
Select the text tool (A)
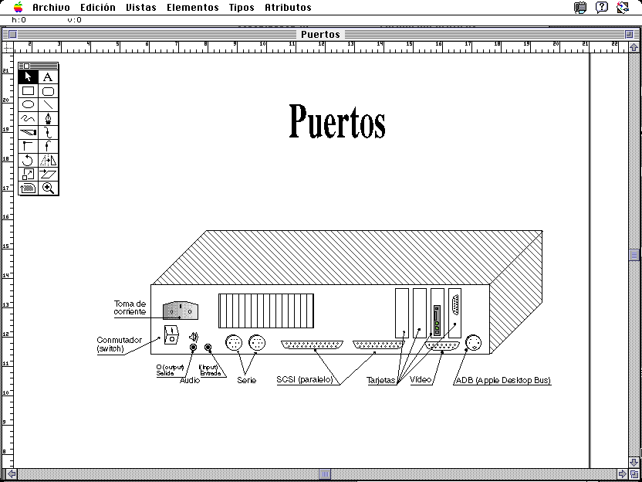click(48, 76)
